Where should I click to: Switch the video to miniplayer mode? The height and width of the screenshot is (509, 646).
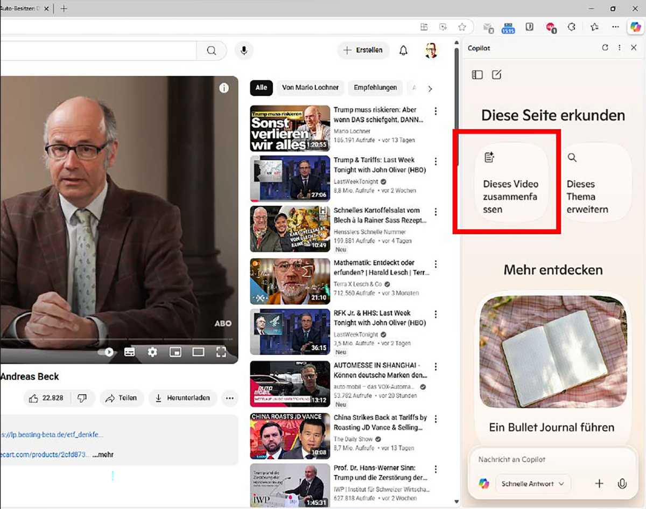[175, 352]
